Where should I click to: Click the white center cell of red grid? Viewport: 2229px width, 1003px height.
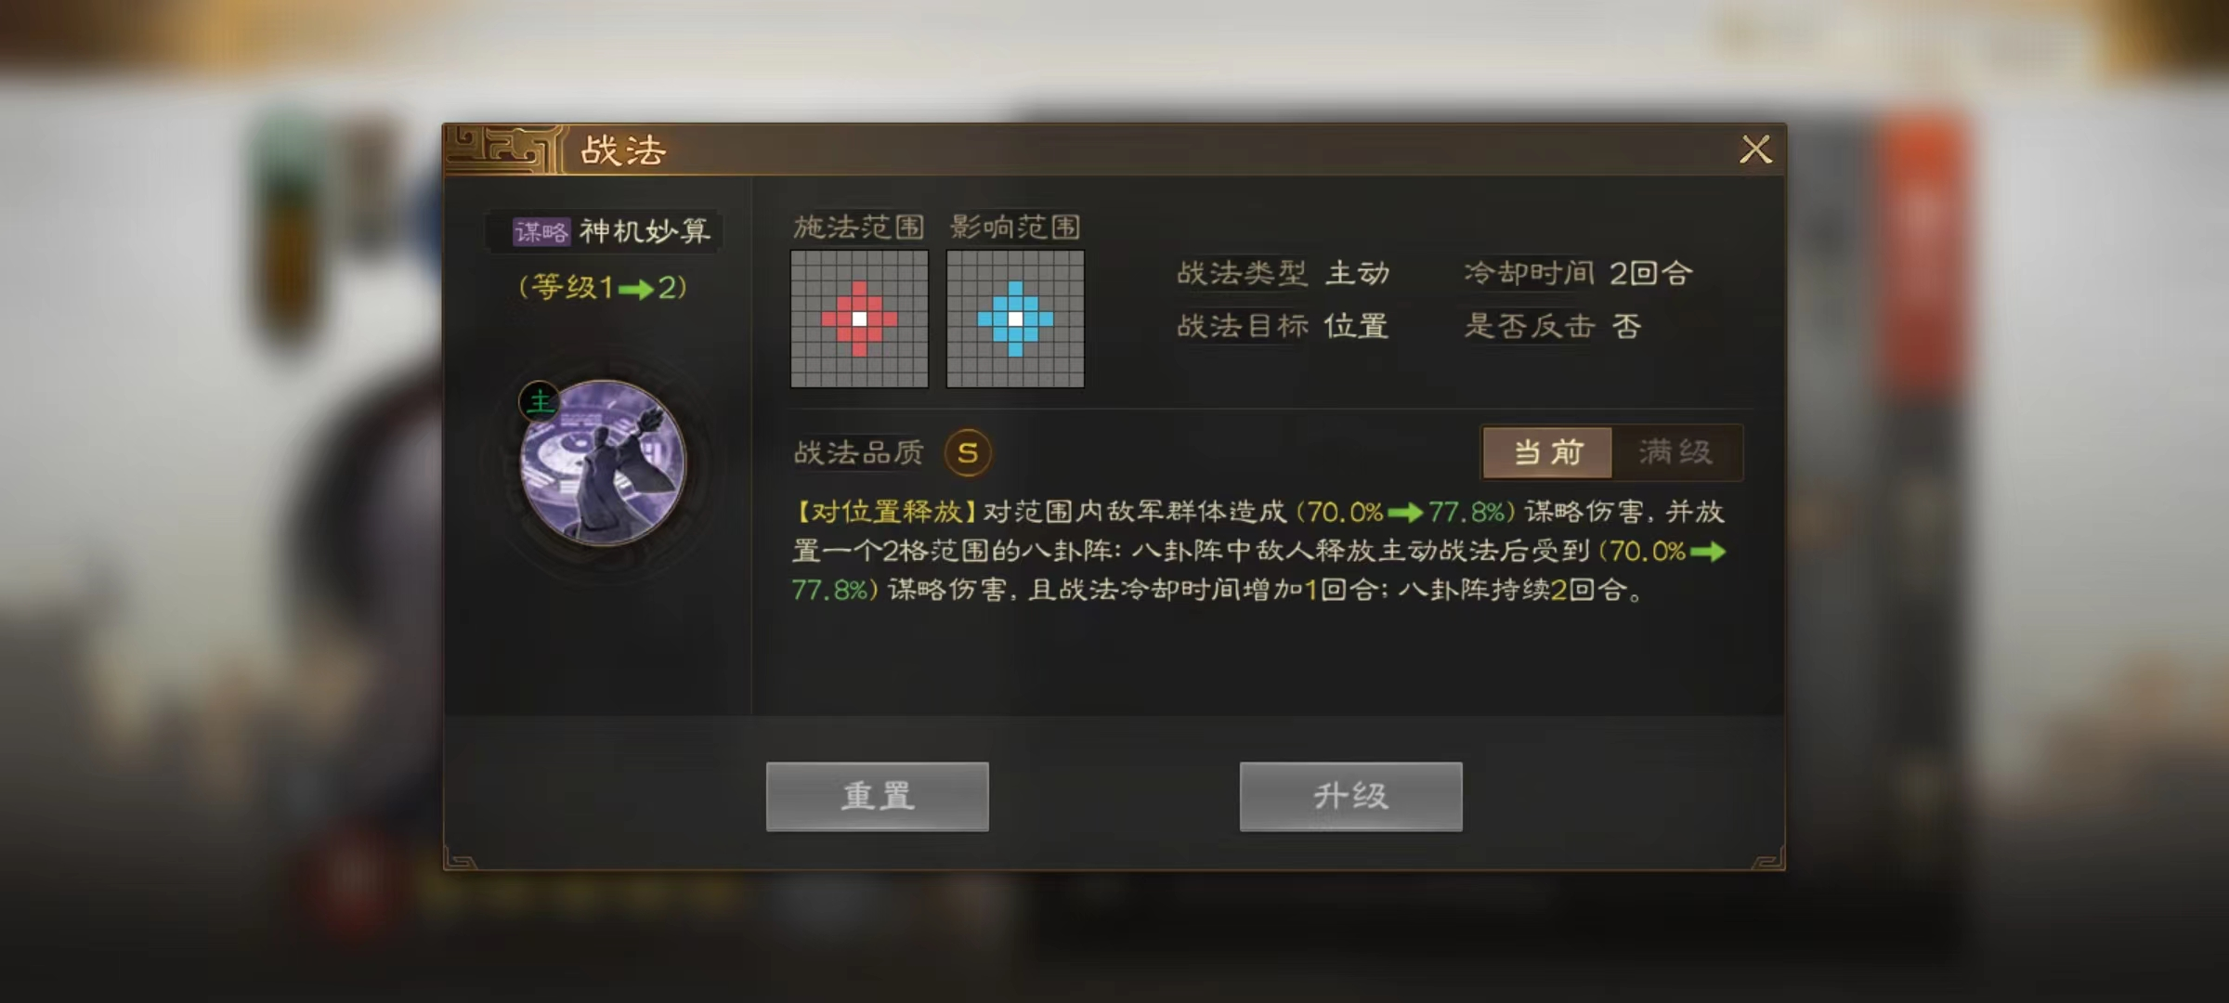pos(859,319)
